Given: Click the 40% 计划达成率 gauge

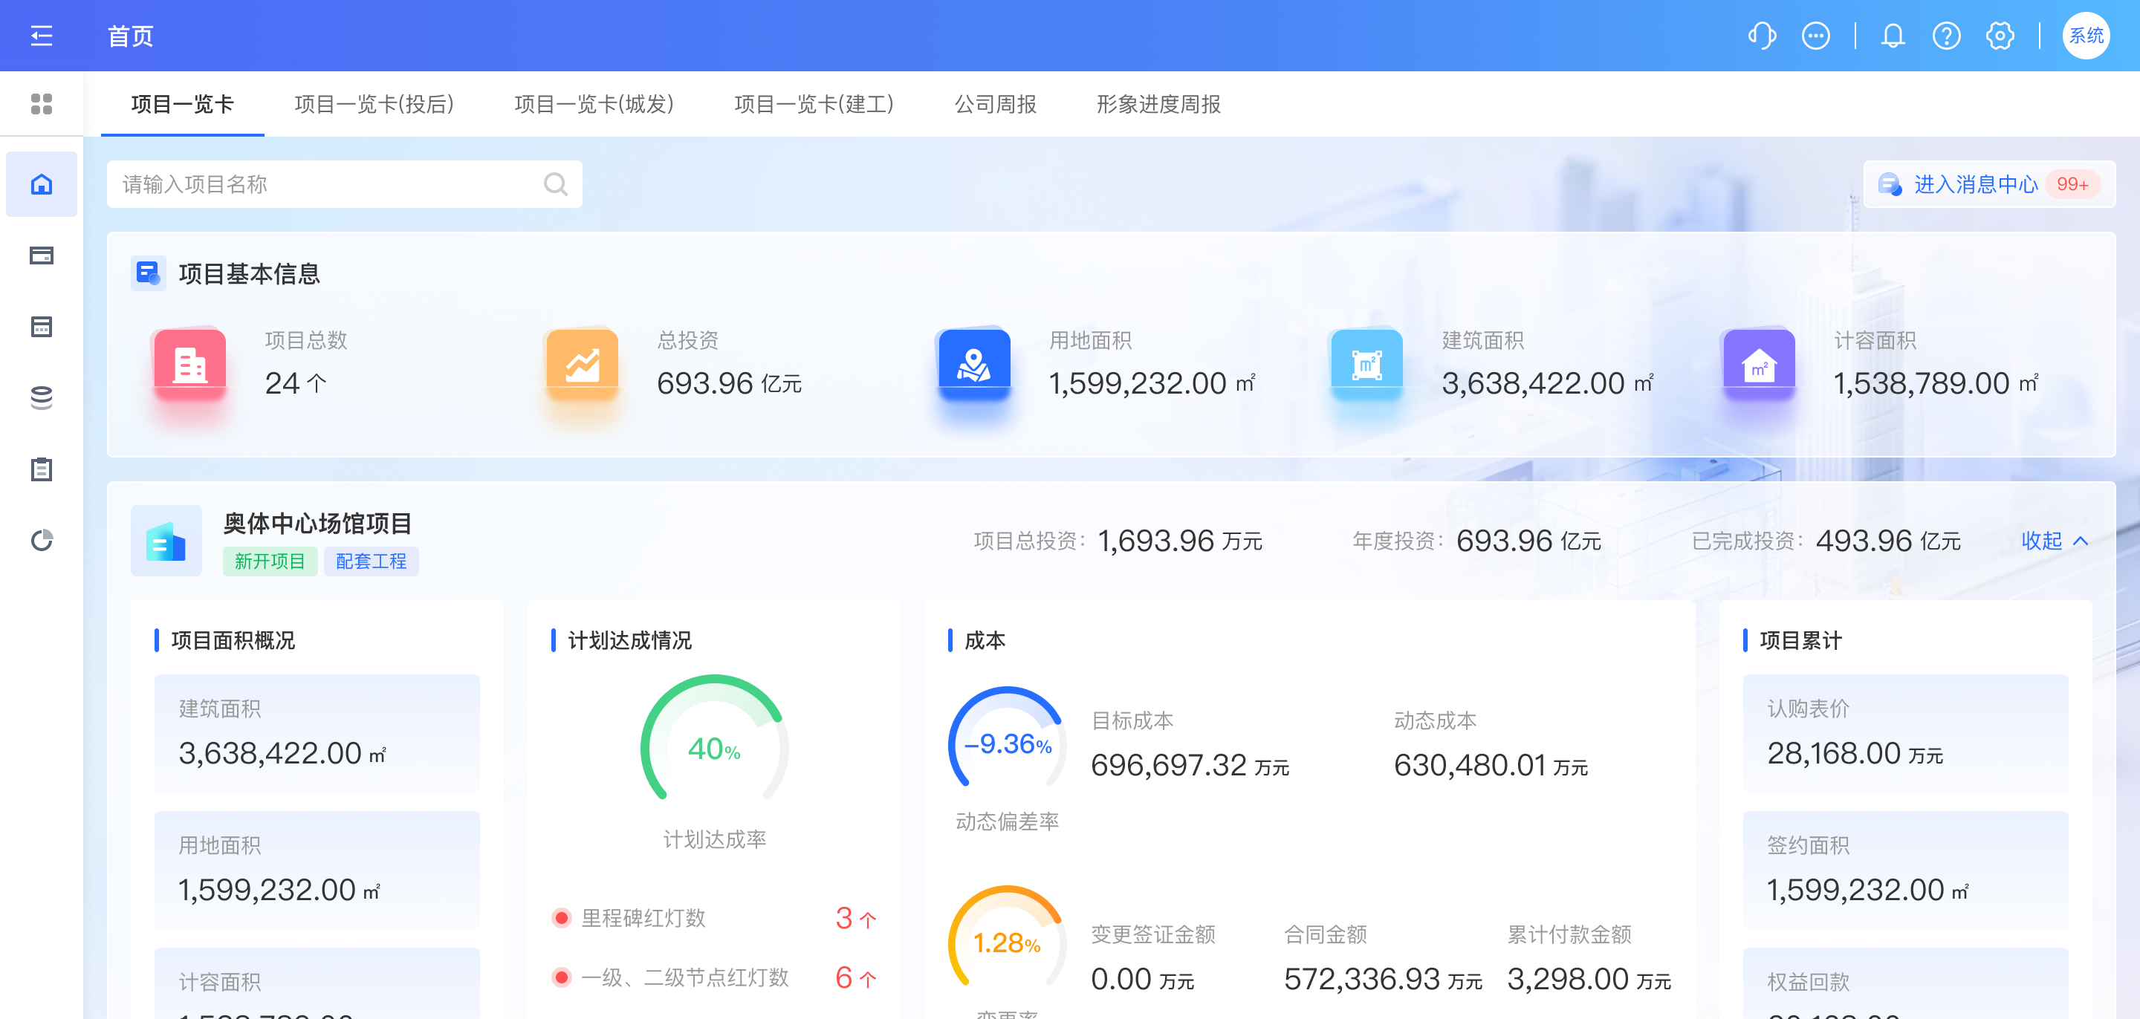Looking at the screenshot, I should click(714, 739).
